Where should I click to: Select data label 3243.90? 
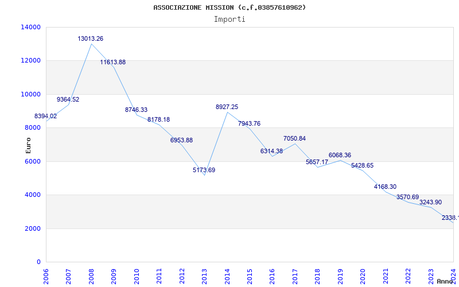pyautogui.click(x=431, y=203)
